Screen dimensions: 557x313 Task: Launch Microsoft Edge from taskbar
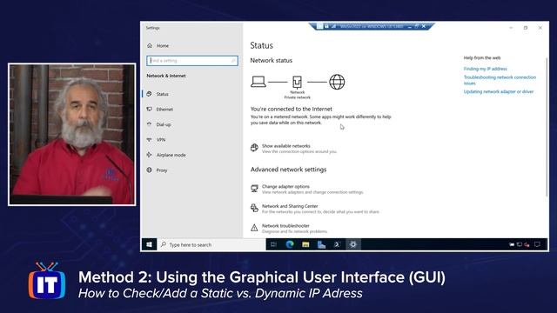pyautogui.click(x=290, y=244)
